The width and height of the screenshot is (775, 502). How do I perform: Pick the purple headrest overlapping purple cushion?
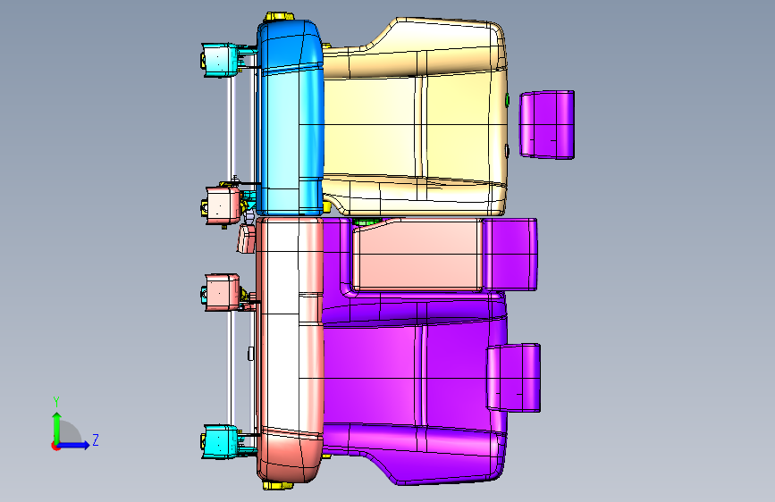point(514,378)
